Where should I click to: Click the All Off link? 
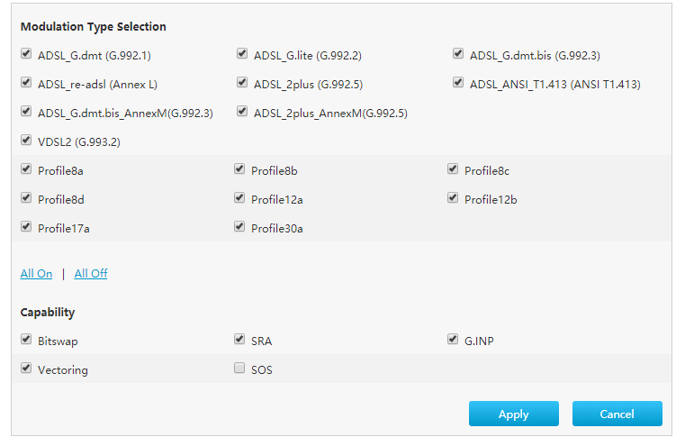tap(91, 274)
